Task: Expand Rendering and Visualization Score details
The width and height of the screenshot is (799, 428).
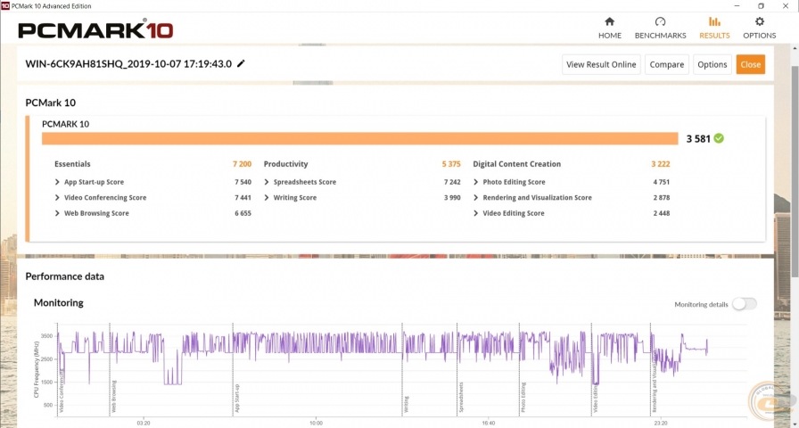Action: [x=476, y=198]
